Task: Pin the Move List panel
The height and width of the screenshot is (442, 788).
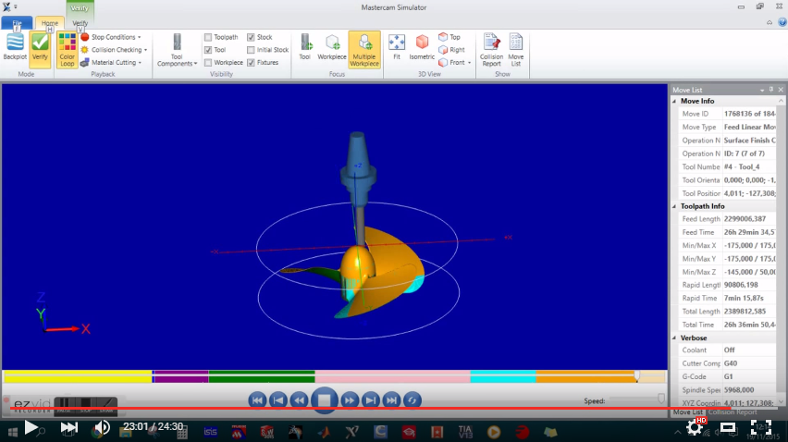Action: point(771,90)
